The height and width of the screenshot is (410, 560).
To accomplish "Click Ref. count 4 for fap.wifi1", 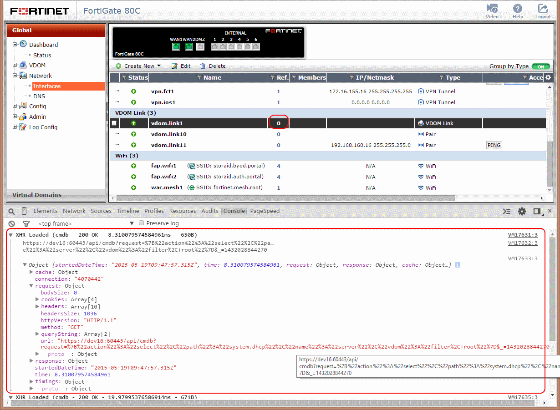I will 279,166.
